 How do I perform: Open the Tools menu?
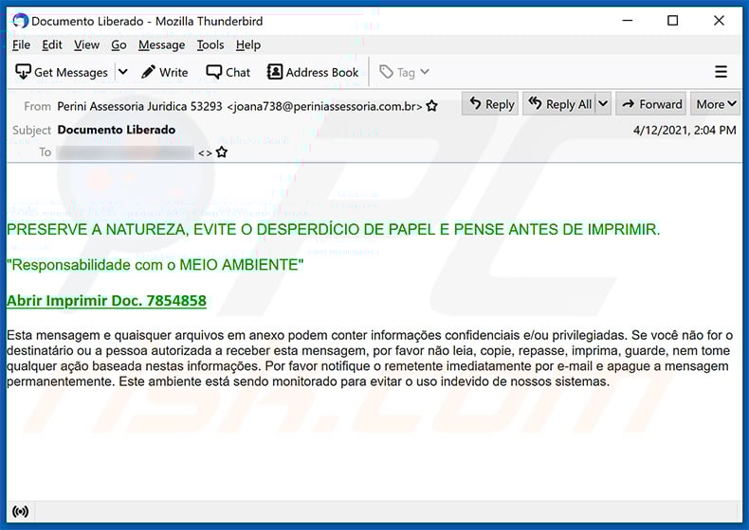210,44
